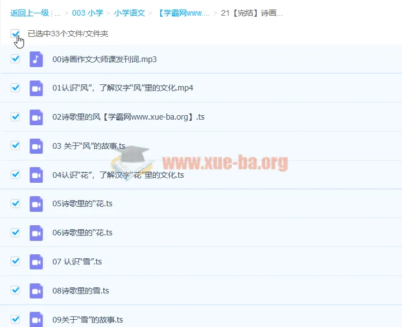The height and width of the screenshot is (327, 402).
Task: Open file 08诗歌里的雪.ts
Action: (x=81, y=291)
